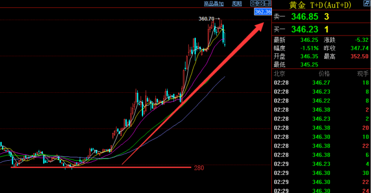Select first 02:28 trade row at 346.27
The image size is (371, 193).
[321, 83]
